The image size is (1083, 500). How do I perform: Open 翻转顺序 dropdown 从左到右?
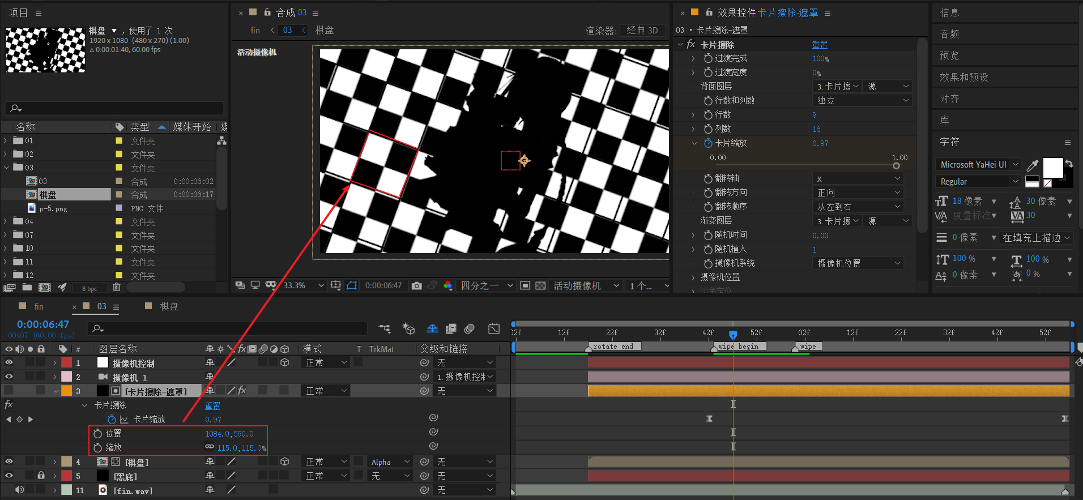858,207
